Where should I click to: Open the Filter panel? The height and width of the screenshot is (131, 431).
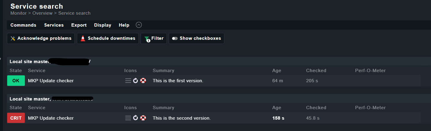click(x=154, y=38)
